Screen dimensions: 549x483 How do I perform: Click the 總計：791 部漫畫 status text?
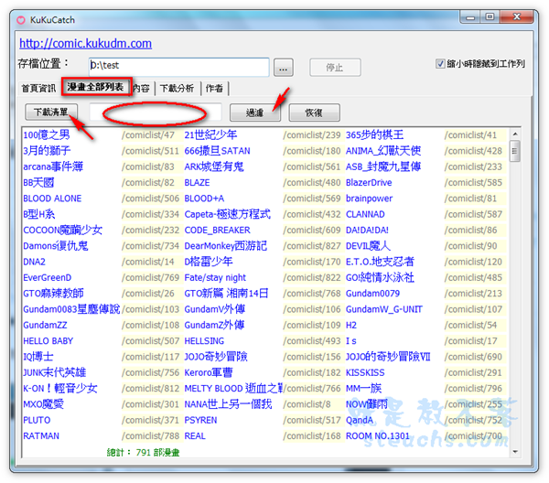143,453
